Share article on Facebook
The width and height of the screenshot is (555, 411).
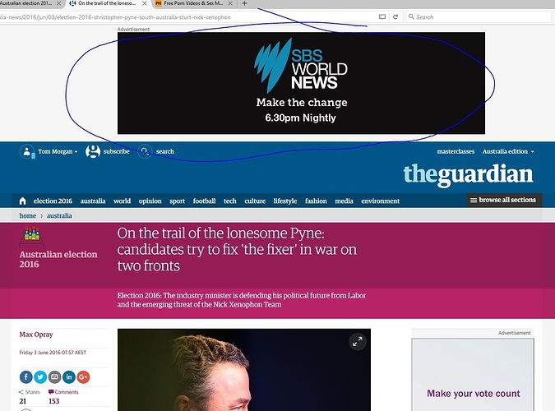26,377
